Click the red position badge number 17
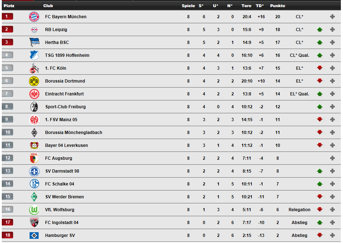 (x=7, y=222)
